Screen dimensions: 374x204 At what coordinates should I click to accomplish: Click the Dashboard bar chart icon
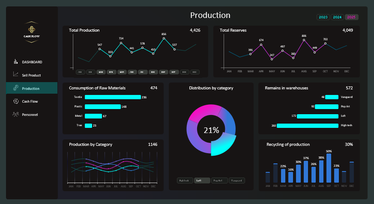[x=15, y=62]
